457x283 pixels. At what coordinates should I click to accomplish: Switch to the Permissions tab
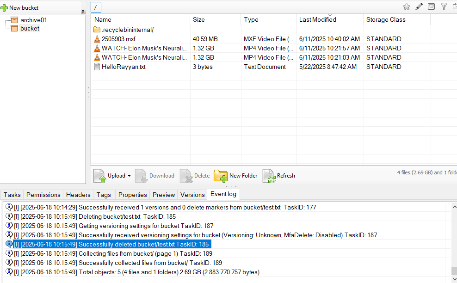[43, 195]
